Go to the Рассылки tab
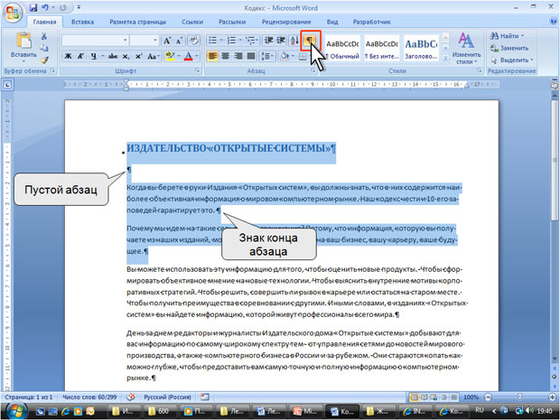The image size is (560, 420). click(x=232, y=22)
